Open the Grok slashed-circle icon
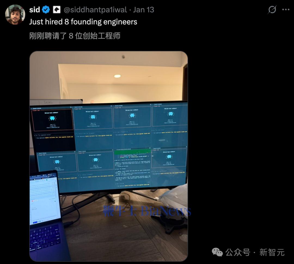This screenshot has height=264, width=294. pyautogui.click(x=272, y=10)
